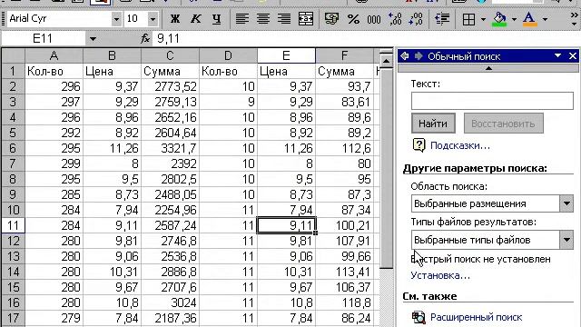
Task: Open the 'Подсказки...' link
Action: click(x=460, y=145)
